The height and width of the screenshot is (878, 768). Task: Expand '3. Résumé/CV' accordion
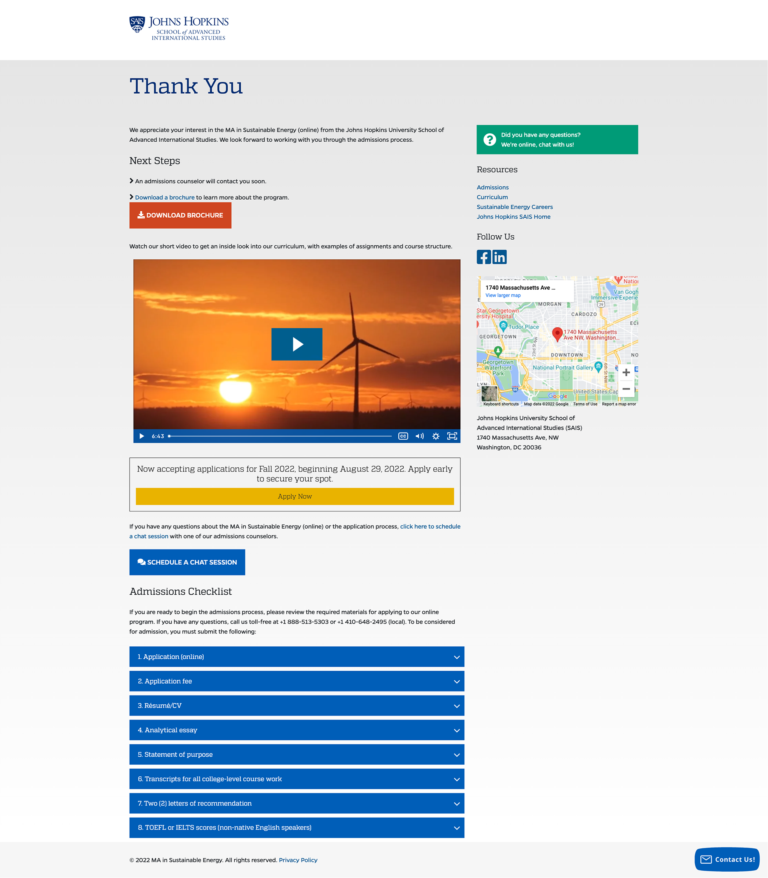pos(296,705)
